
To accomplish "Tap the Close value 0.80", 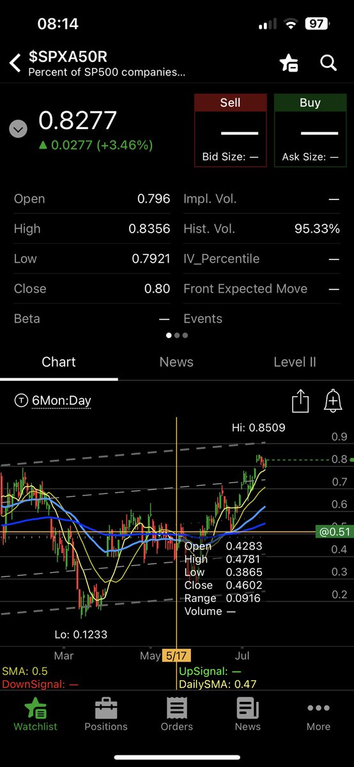I will point(157,289).
